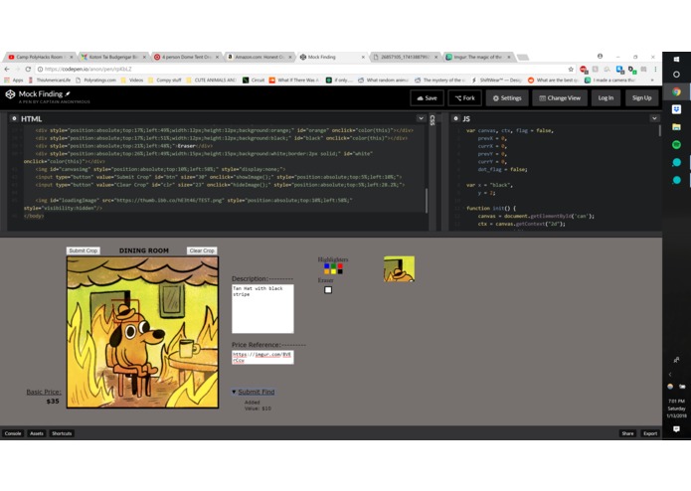Open File Explorer from taskbar
Viewport: 691px width, 491px height.
676,127
